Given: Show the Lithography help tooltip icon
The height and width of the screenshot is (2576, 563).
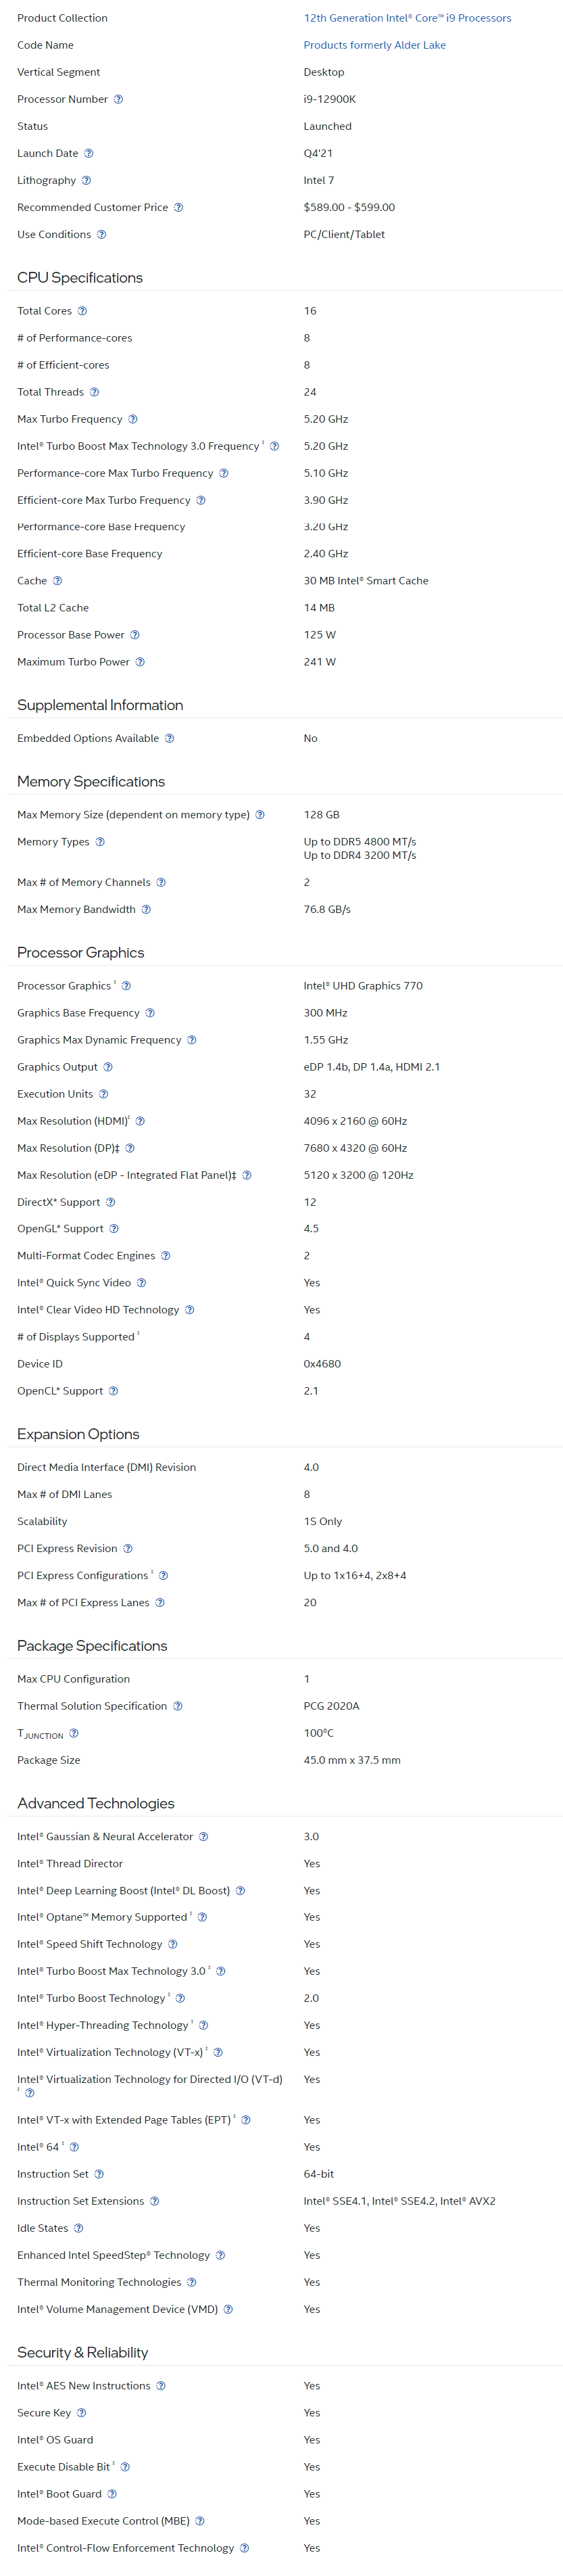Looking at the screenshot, I should (x=86, y=180).
